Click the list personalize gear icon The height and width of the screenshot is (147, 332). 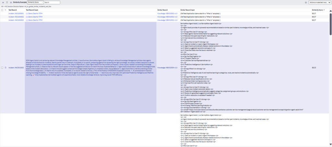(306, 3)
